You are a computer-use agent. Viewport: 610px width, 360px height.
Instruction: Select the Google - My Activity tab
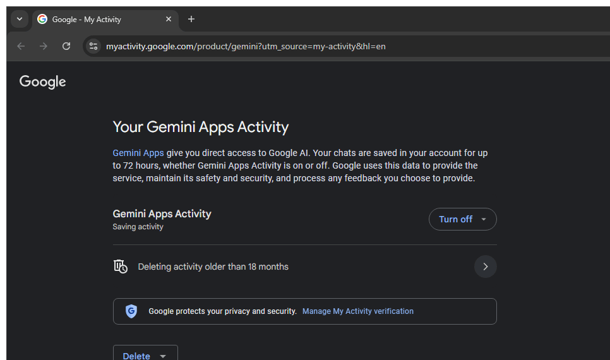(x=105, y=20)
